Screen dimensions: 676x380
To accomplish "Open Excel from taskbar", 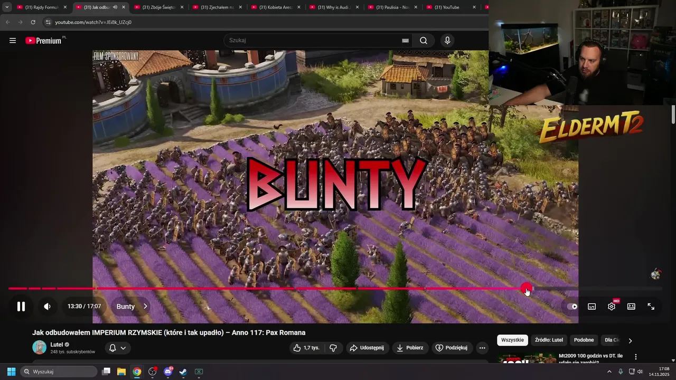I will coord(199,372).
